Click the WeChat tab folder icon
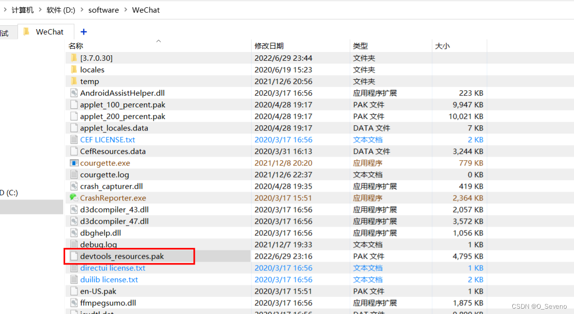The image size is (574, 314). tap(26, 32)
